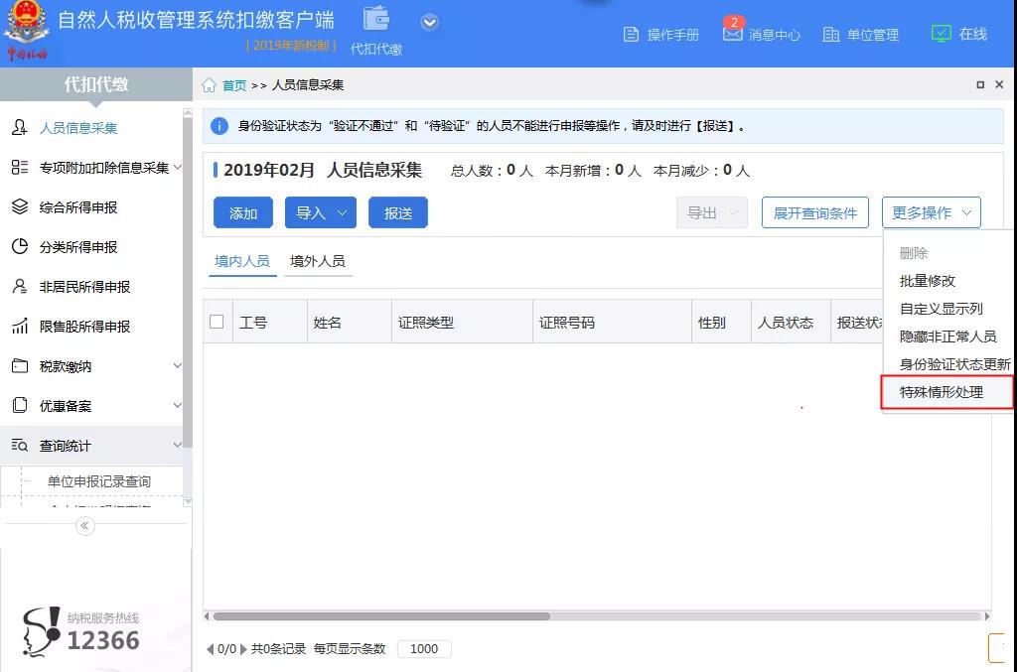Select the 综合所得申报 module icon
The height and width of the screenshot is (672, 1017).
tap(22, 207)
